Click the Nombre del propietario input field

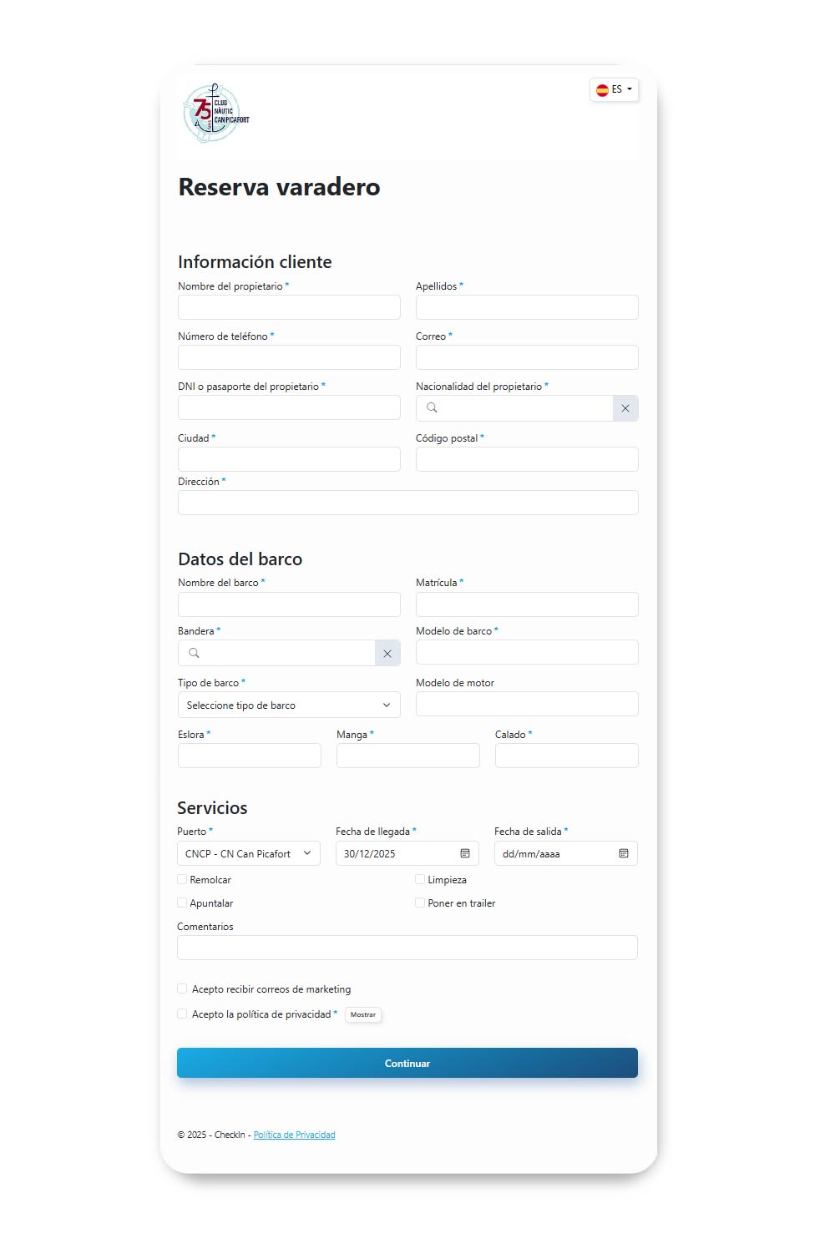[289, 307]
